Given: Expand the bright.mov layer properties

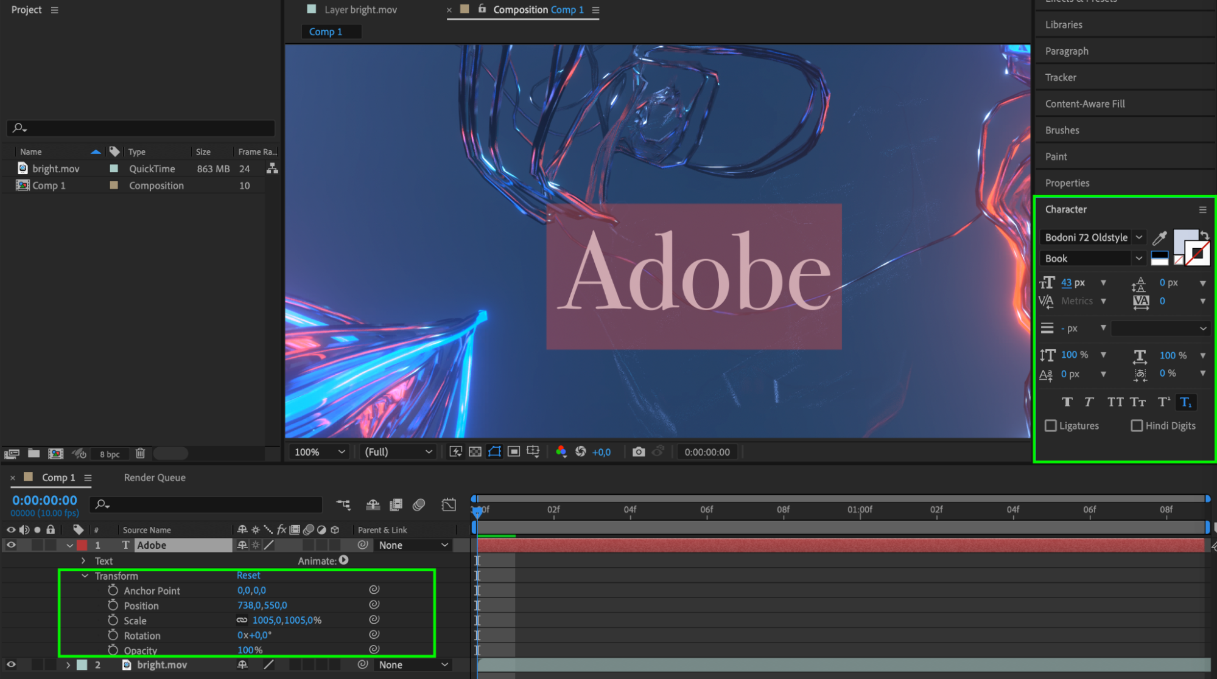Looking at the screenshot, I should pos(68,664).
